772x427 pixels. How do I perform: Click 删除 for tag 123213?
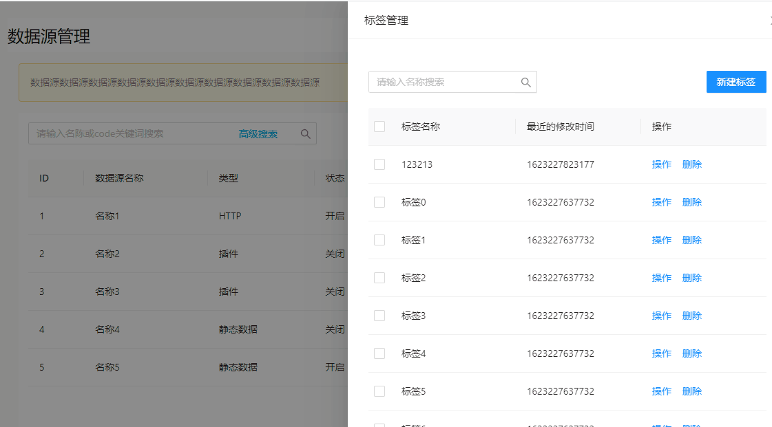click(x=691, y=164)
